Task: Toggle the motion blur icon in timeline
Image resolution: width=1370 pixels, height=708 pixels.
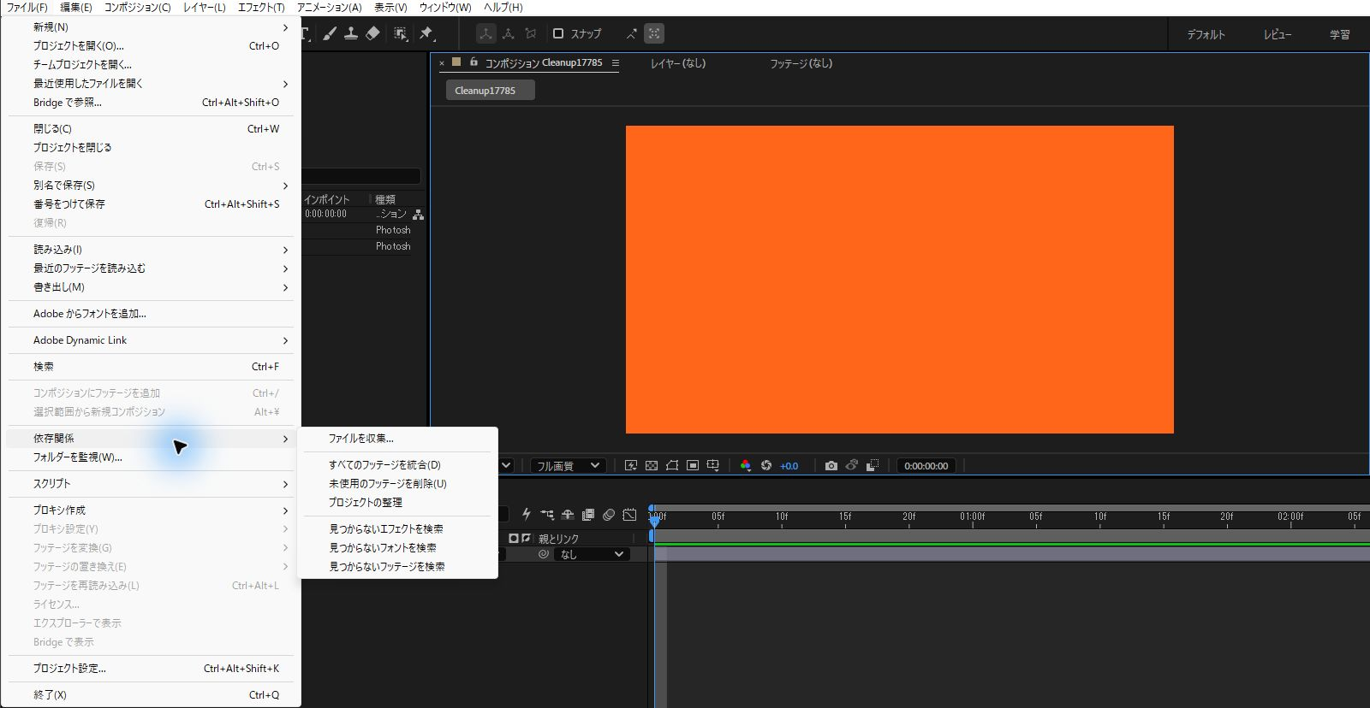Action: click(x=609, y=514)
